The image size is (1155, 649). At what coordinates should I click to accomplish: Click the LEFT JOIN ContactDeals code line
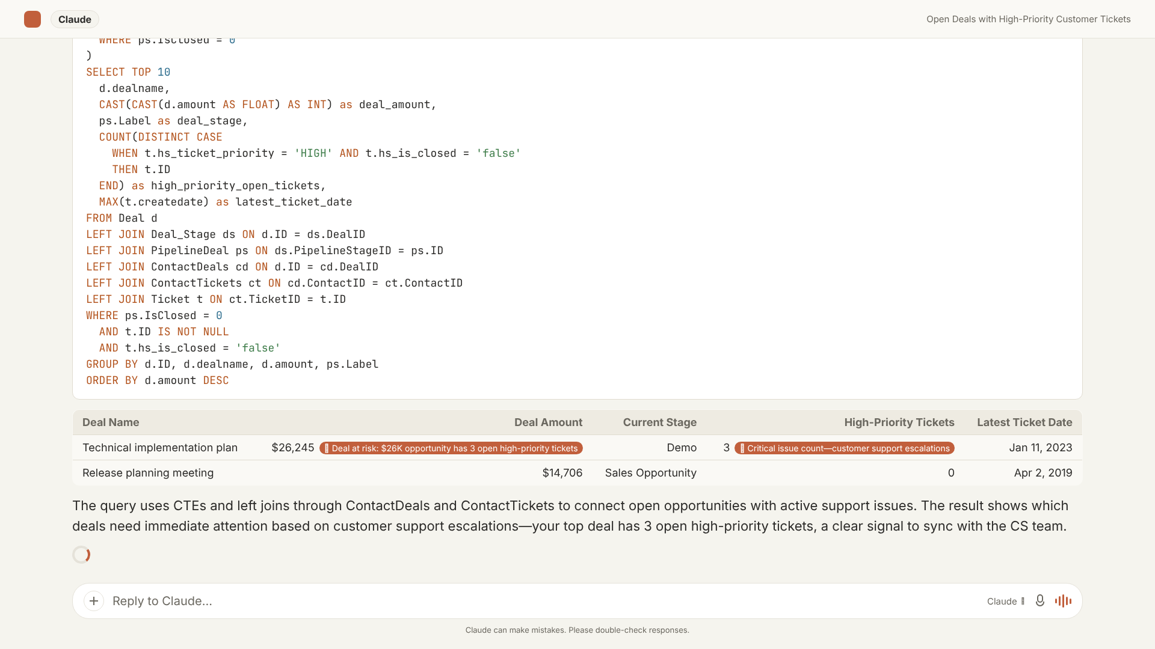232,267
